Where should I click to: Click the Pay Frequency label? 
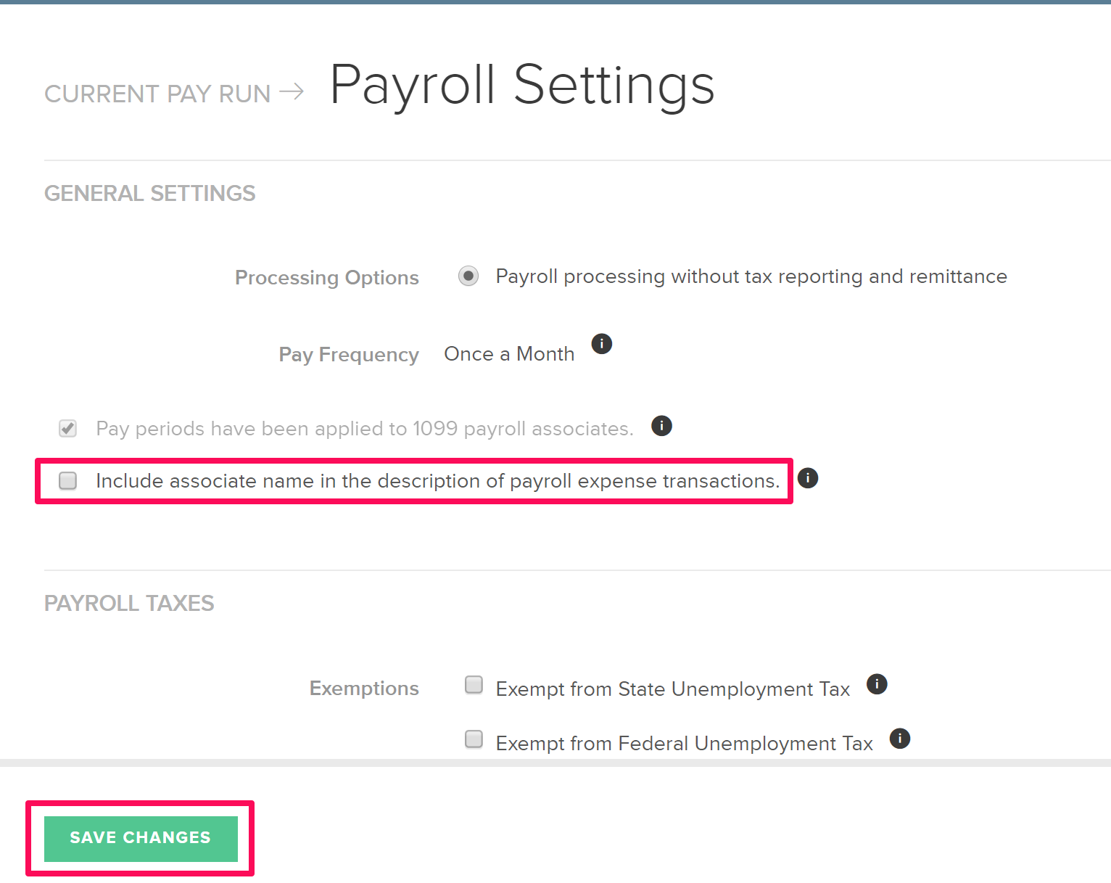point(349,355)
